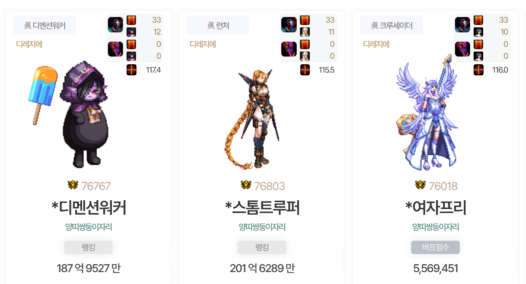The image size is (526, 284).
Task: Click the gold fame emblem next to 76018
Action: 420,185
